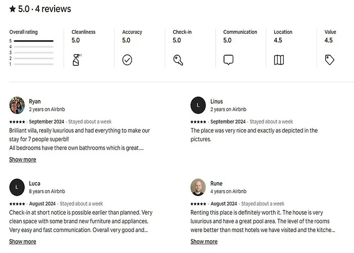The image size is (354, 253).
Task: Open Luca's avatar circle
Action: pyautogui.click(x=17, y=187)
